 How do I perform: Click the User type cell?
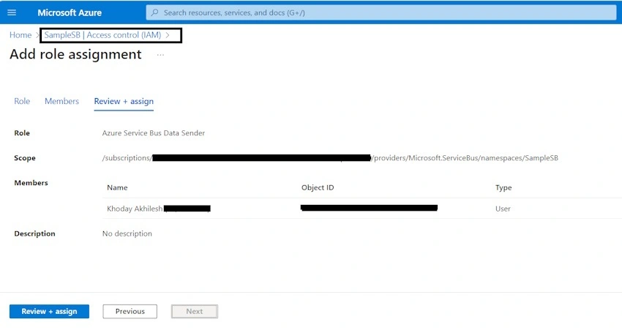coord(503,209)
